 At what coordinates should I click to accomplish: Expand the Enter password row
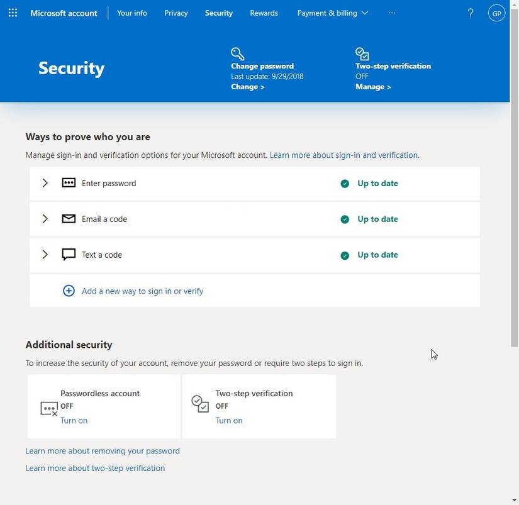click(45, 183)
